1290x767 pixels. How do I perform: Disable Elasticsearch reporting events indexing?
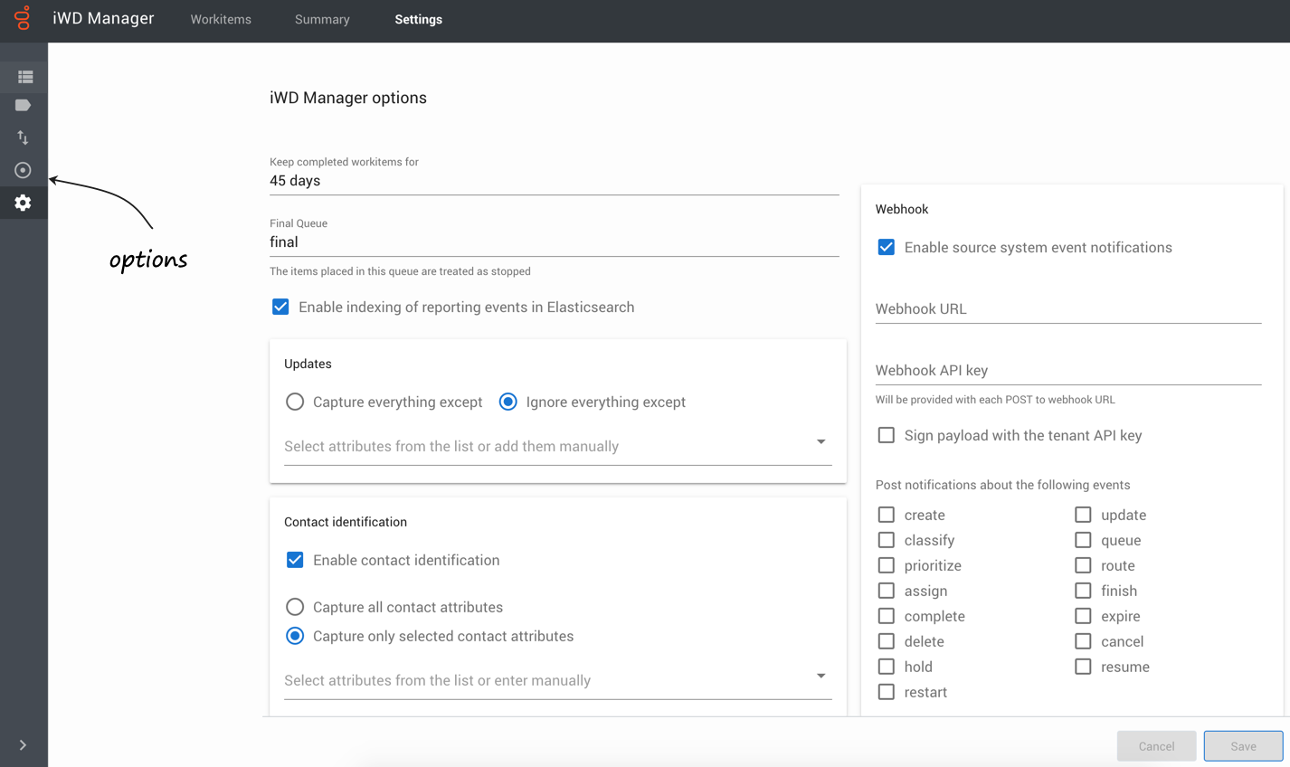tap(280, 308)
